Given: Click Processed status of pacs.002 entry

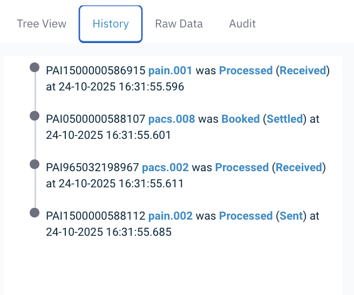Looking at the screenshot, I should click(242, 167).
